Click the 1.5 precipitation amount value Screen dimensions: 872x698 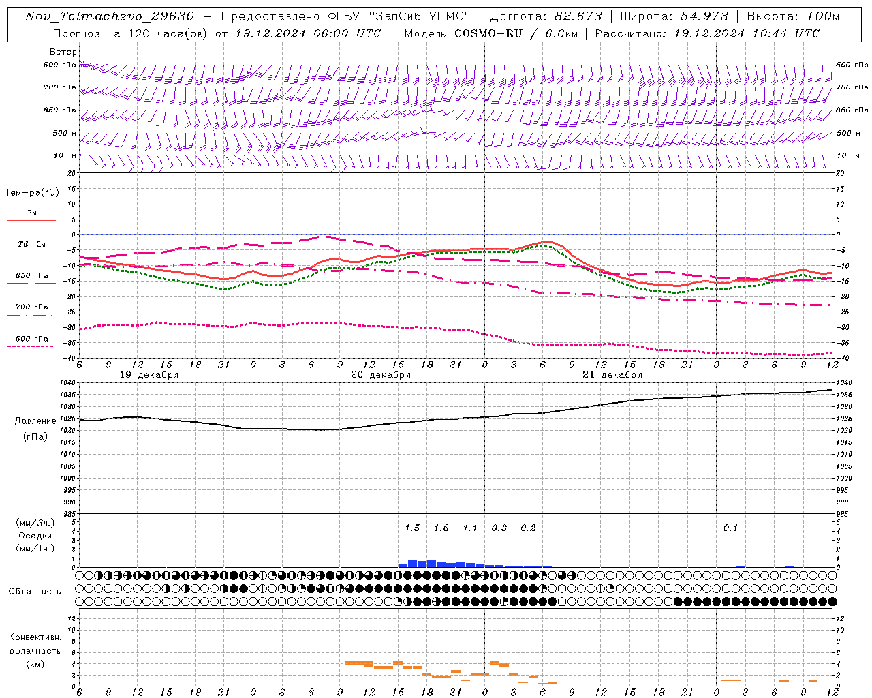pos(412,528)
